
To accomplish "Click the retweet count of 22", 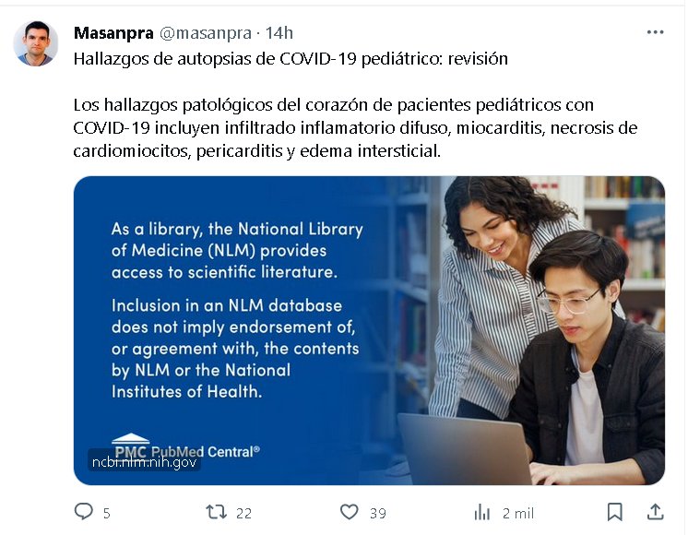I will [244, 513].
